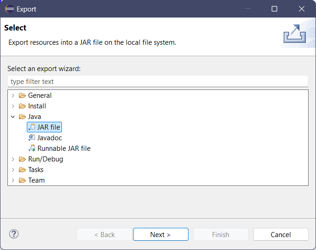Select the JAR file export icon
316x250 pixels.
[32, 127]
